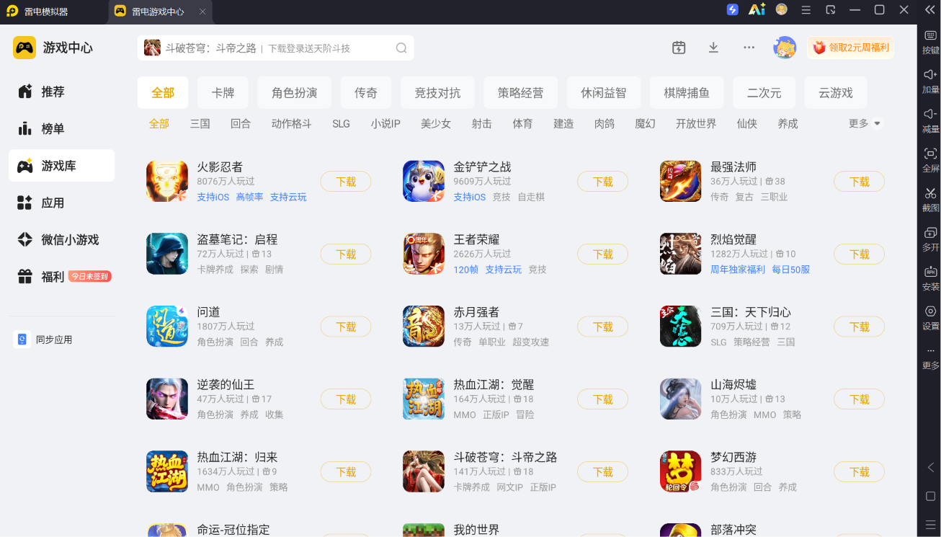
Task: Open the AI assistant icon
Action: pyautogui.click(x=757, y=10)
